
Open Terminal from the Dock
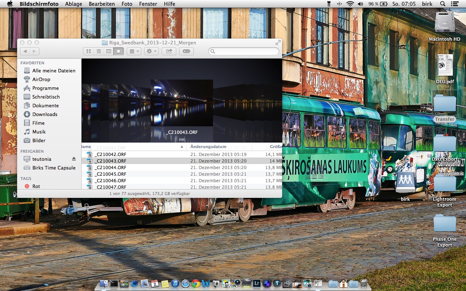(x=114, y=283)
